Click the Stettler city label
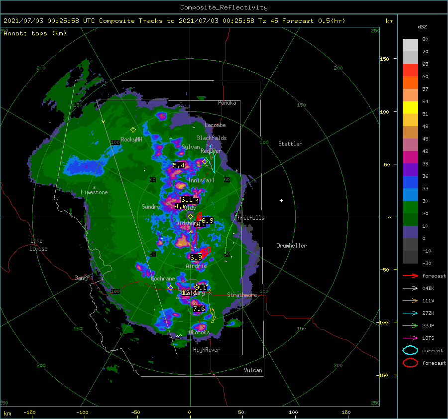Screen dimensions: 448x419 click(290, 144)
